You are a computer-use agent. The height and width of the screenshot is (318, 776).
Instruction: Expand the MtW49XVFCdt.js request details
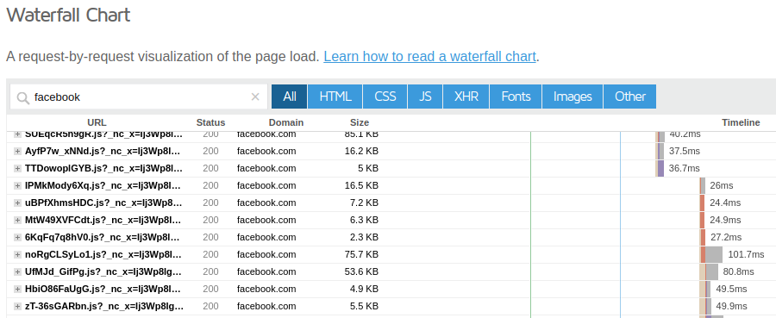[18, 220]
